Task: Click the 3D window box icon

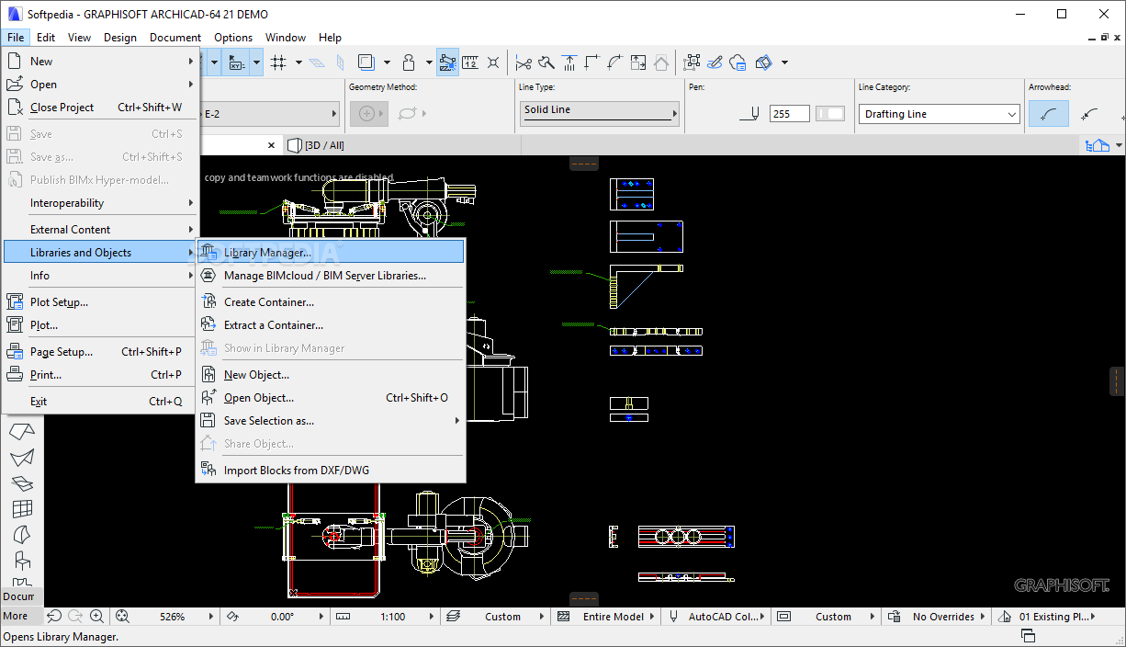Action: pyautogui.click(x=764, y=62)
